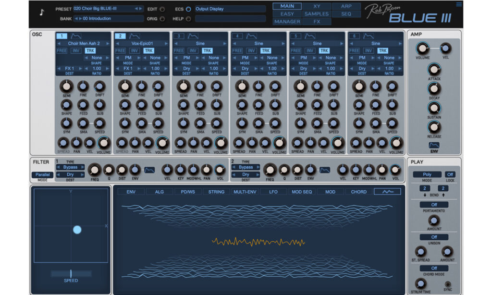Open oscillator 1 waveform Choir Men Aah 2

tap(83, 43)
